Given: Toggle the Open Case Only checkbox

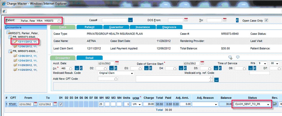Looking at the screenshot, I should [x=266, y=20].
